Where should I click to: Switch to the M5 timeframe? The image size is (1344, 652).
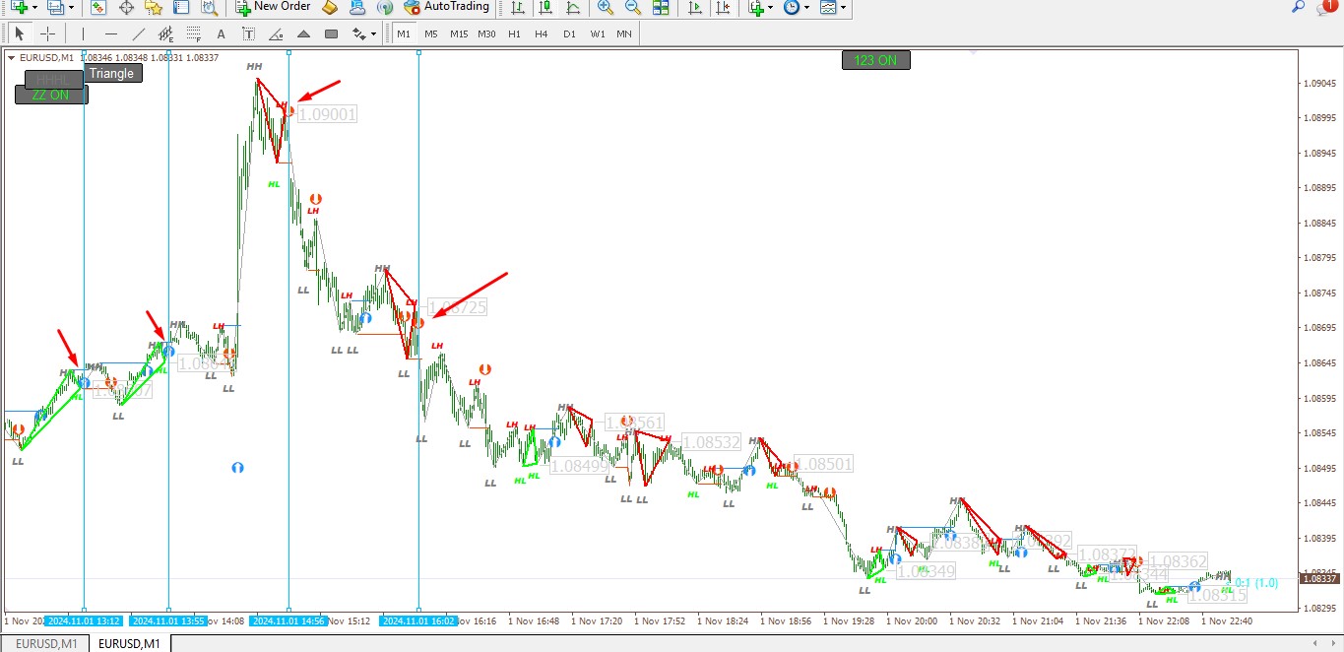[x=431, y=33]
